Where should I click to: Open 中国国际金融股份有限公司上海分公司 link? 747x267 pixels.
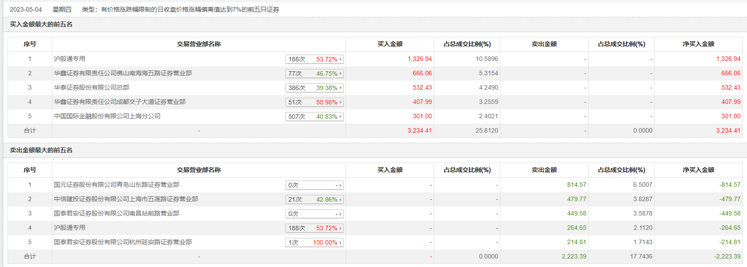click(107, 116)
